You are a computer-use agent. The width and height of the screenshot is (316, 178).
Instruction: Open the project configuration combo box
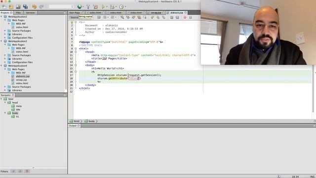tap(61, 6)
